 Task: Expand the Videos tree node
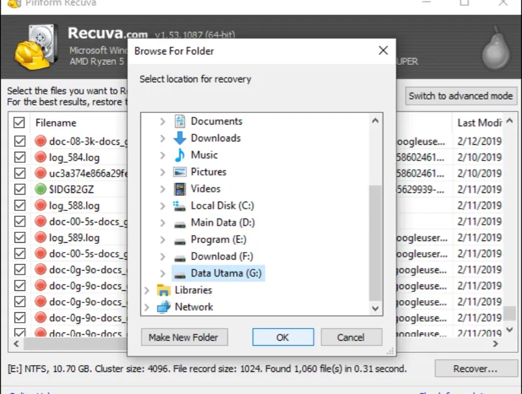click(x=162, y=189)
